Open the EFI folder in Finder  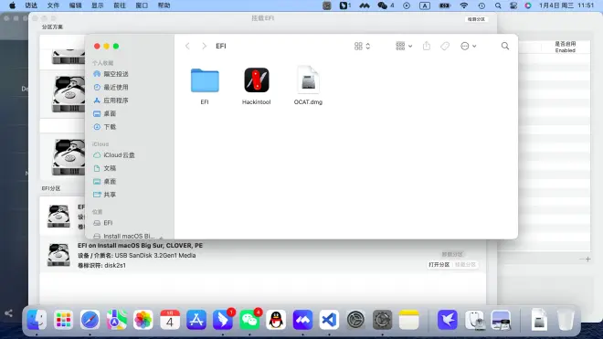(x=205, y=80)
